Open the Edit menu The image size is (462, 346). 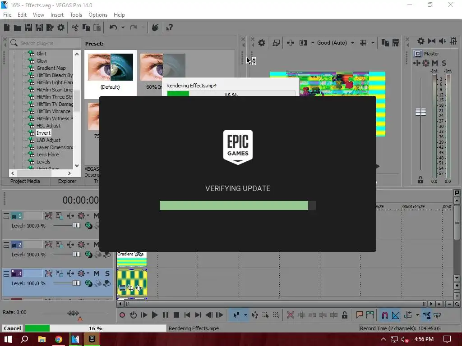point(22,15)
